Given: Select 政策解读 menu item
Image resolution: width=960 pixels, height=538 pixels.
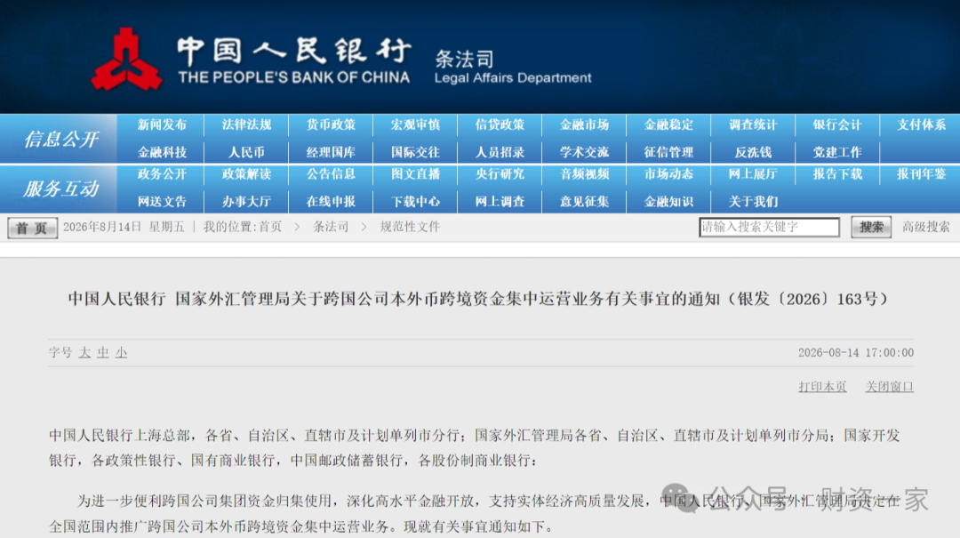Looking at the screenshot, I should click(x=246, y=174).
